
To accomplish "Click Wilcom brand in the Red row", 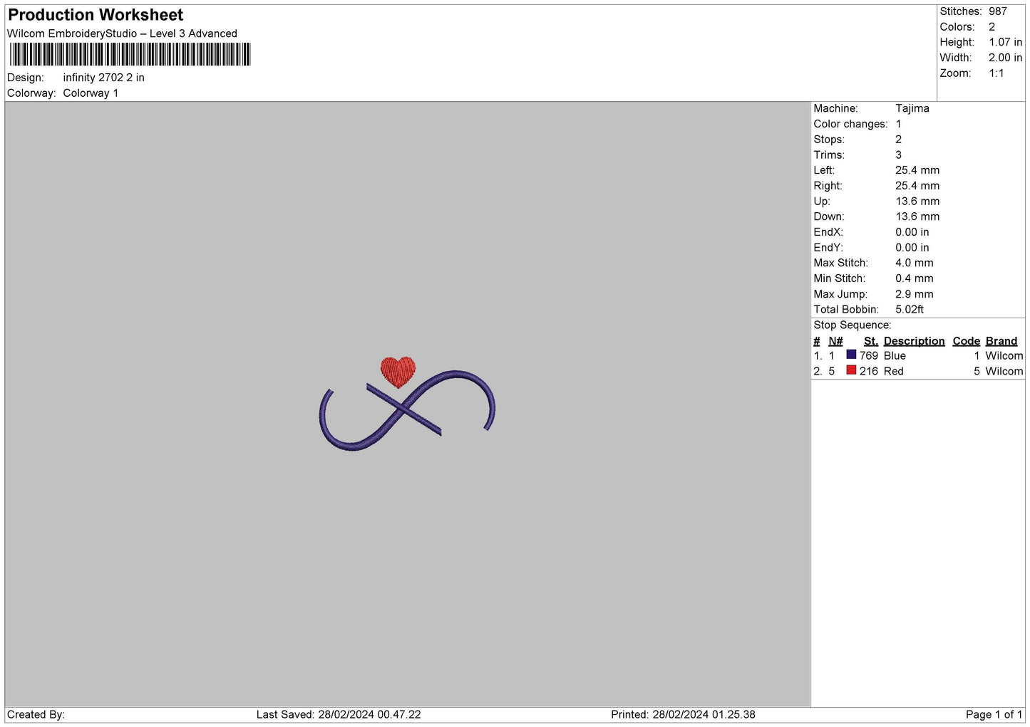I will click(1004, 372).
